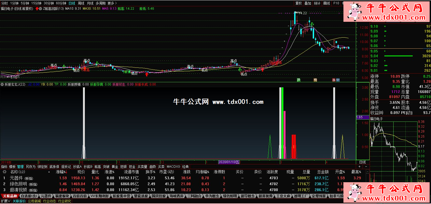Open the 管理 tab
The width and height of the screenshot is (431, 204).
[x=20, y=167]
